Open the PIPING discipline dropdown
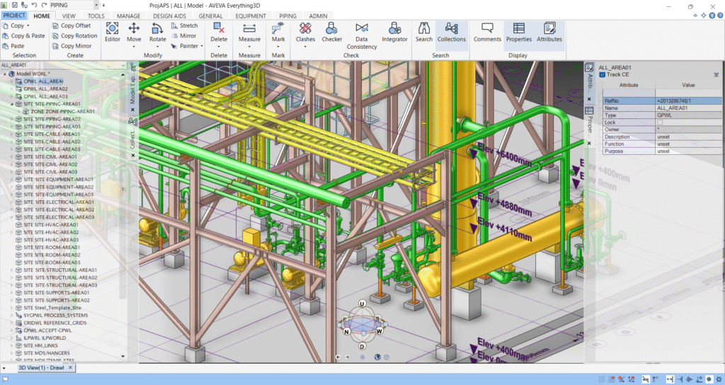Screen dimensions: 725x385 click(96, 5)
